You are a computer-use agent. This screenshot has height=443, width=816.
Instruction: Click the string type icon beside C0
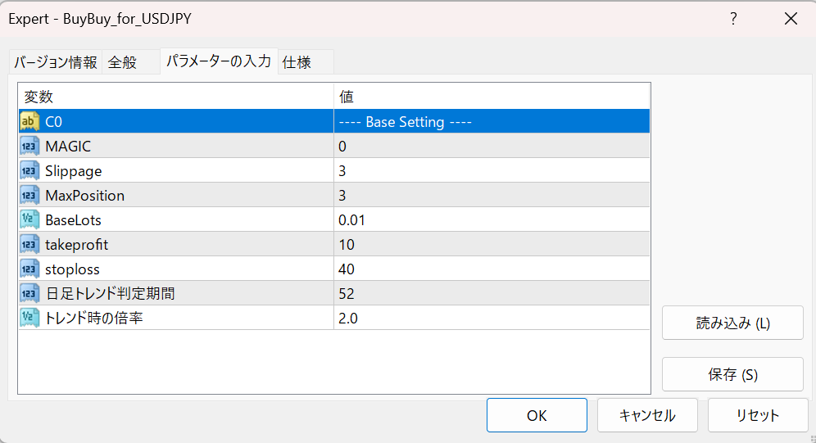(x=29, y=122)
